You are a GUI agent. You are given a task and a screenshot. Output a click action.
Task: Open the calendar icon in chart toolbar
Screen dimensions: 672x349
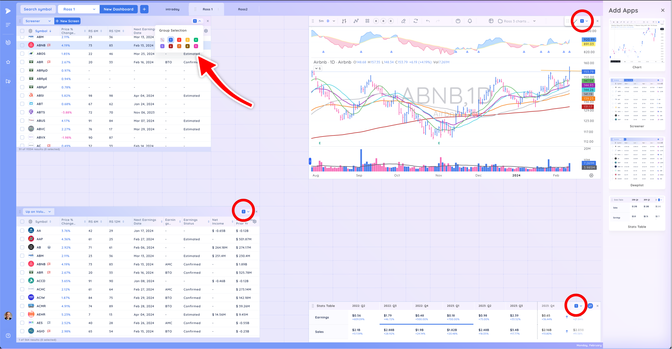[x=458, y=21]
